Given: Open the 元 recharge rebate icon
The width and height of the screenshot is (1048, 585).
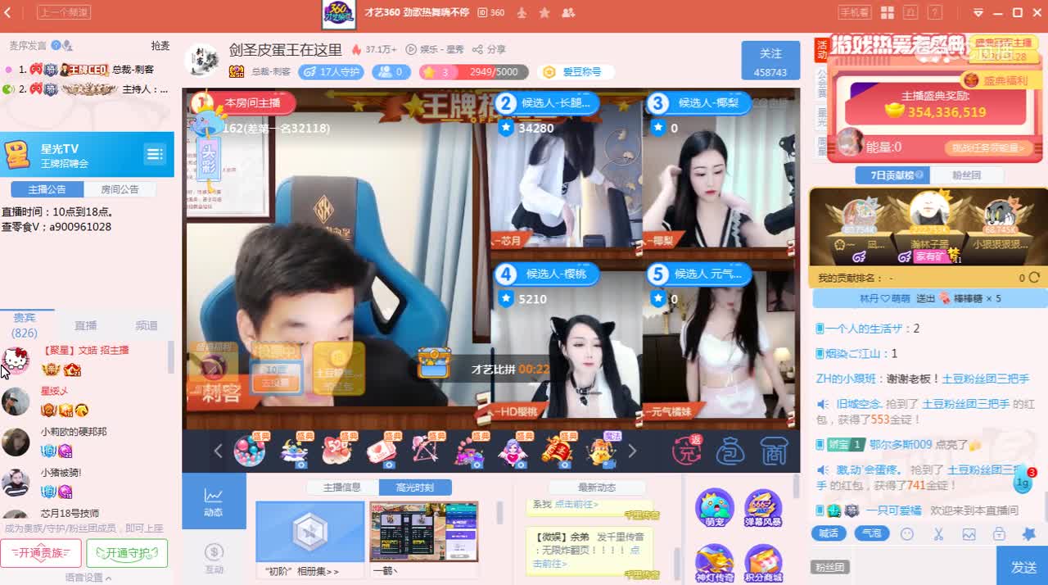Looking at the screenshot, I should click(x=687, y=450).
